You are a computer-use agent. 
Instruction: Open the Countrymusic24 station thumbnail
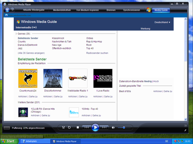tap(28, 78)
